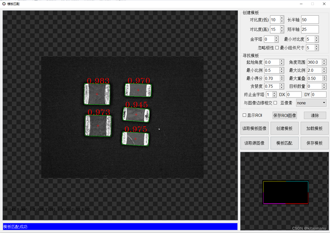330x233 pixels.
Task: Click the 保存模板 button
Action: coord(315,143)
